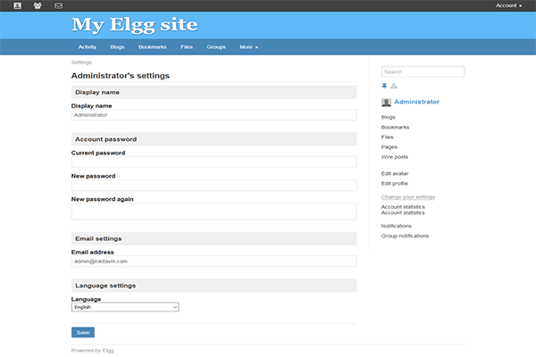
Task: Expand the More menu in navigation bar
Action: coord(248,46)
